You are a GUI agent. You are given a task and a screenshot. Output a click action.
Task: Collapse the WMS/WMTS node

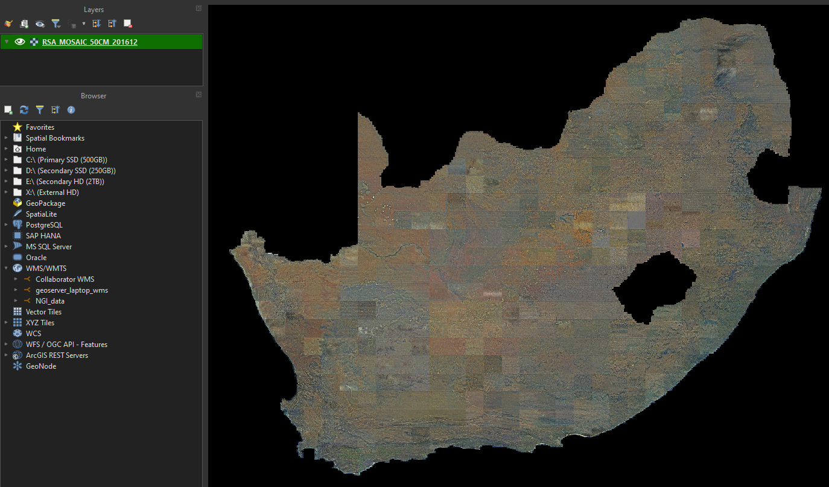pos(6,269)
